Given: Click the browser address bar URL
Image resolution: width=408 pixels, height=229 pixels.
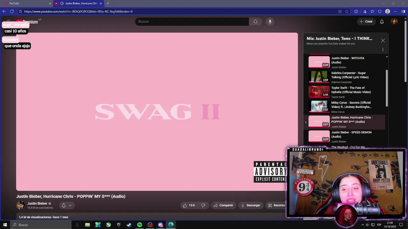Looking at the screenshot, I should (x=78, y=11).
